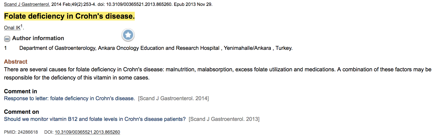Click the '[Scand J Gastroenterol. 2014]' citation

[173, 98]
